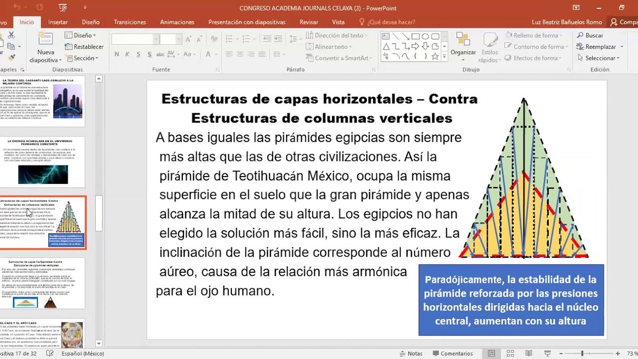Switch to Transiciones tab
This screenshot has height=359, width=638.
(130, 22)
